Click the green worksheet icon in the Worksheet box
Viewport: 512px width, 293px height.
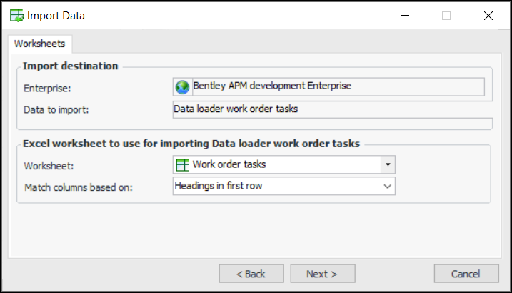(x=182, y=164)
